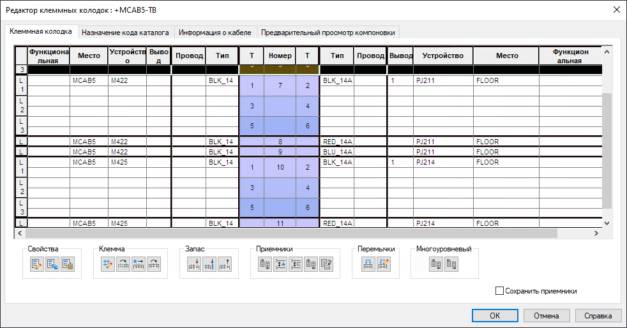Click vertical scrollbar thumb of terminal table
The width and height of the screenshot is (627, 328).
pyautogui.click(x=607, y=151)
